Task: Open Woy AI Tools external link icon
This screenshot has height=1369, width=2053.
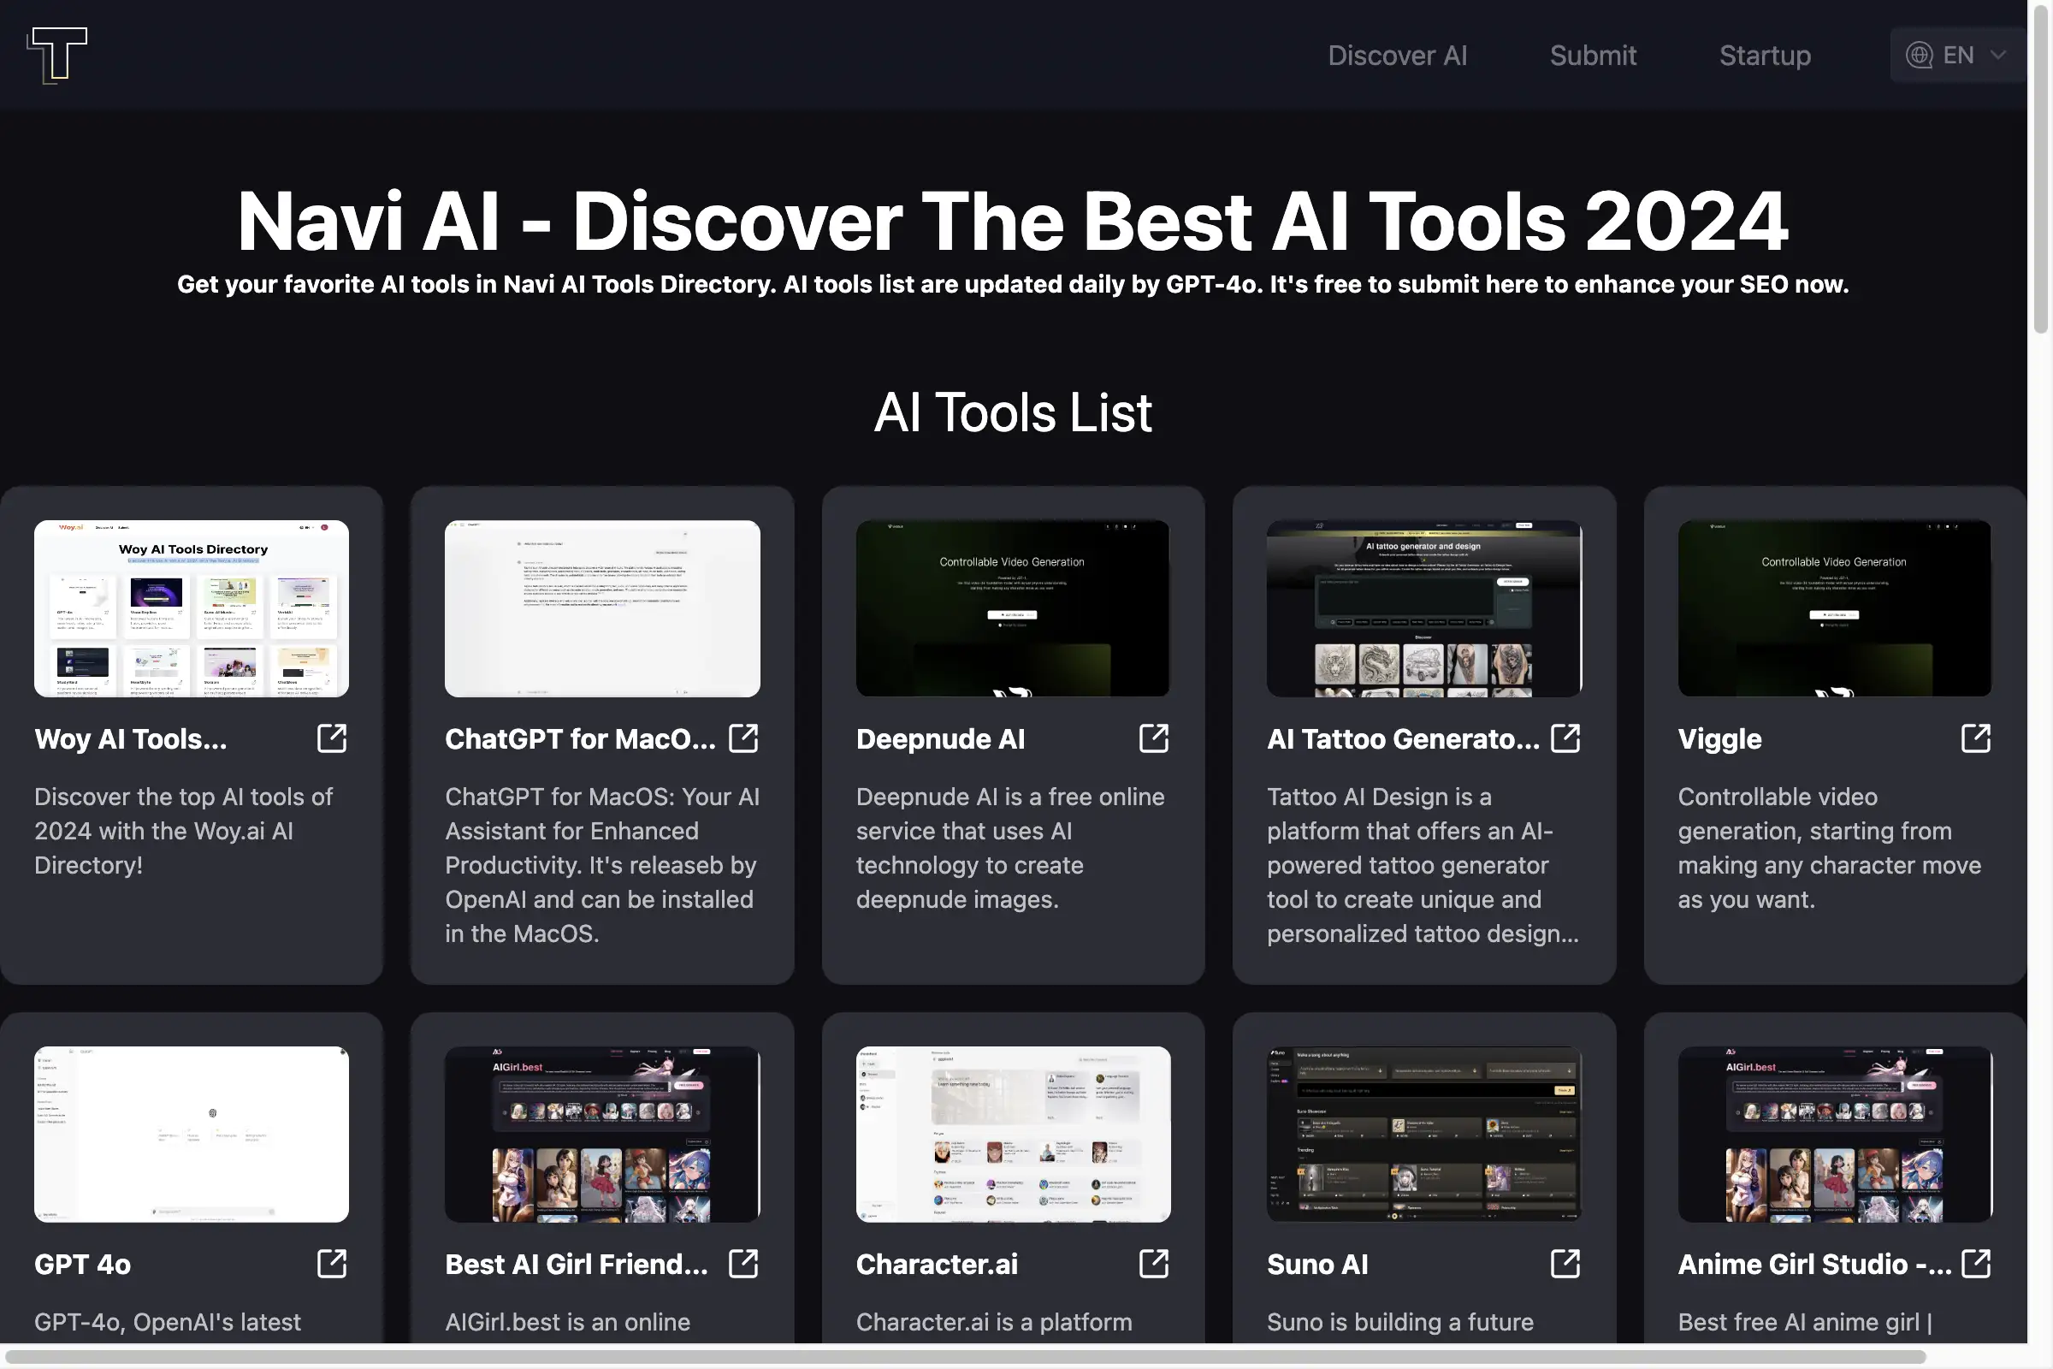Action: (333, 738)
